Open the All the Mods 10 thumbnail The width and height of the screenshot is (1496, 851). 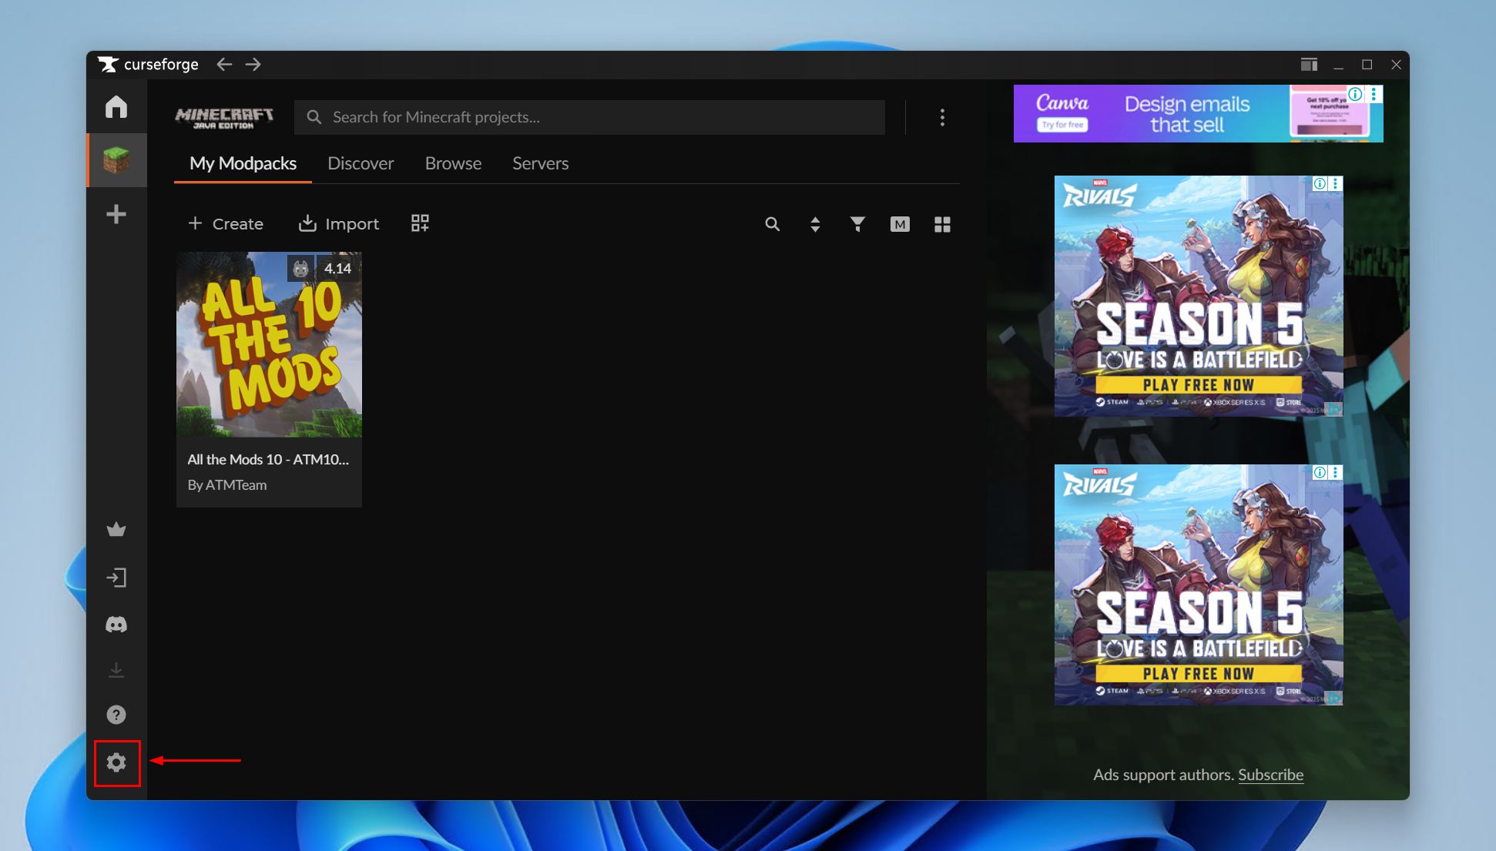[269, 344]
